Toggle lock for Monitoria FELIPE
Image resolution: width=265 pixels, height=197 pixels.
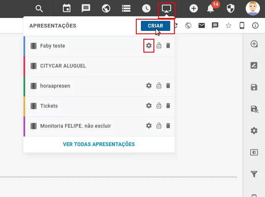tap(159, 126)
